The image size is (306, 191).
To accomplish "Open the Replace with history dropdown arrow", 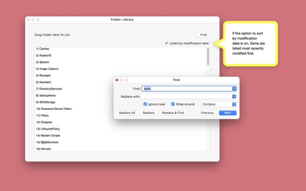I will (234, 97).
